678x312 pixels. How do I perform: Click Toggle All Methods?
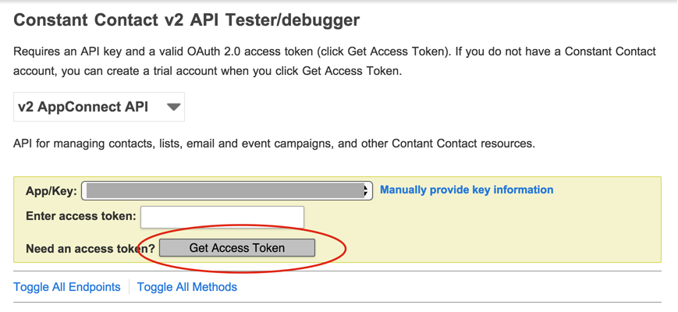pos(187,287)
